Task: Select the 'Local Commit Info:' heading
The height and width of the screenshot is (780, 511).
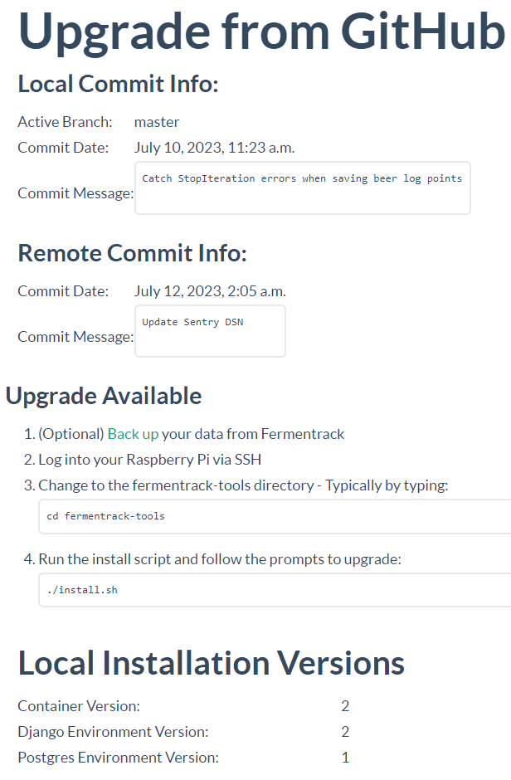Action: tap(119, 84)
